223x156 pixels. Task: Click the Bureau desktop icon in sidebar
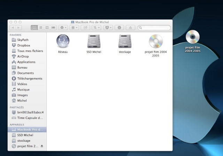click(x=14, y=67)
